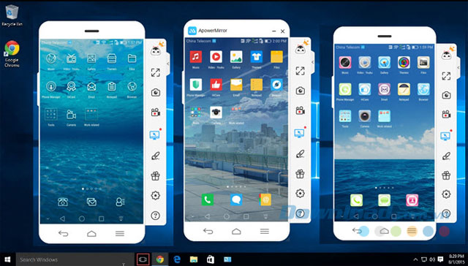The image size is (468, 266).
Task: Open settings gear in the ApowerMirror titled window sidebar
Action: [300, 193]
